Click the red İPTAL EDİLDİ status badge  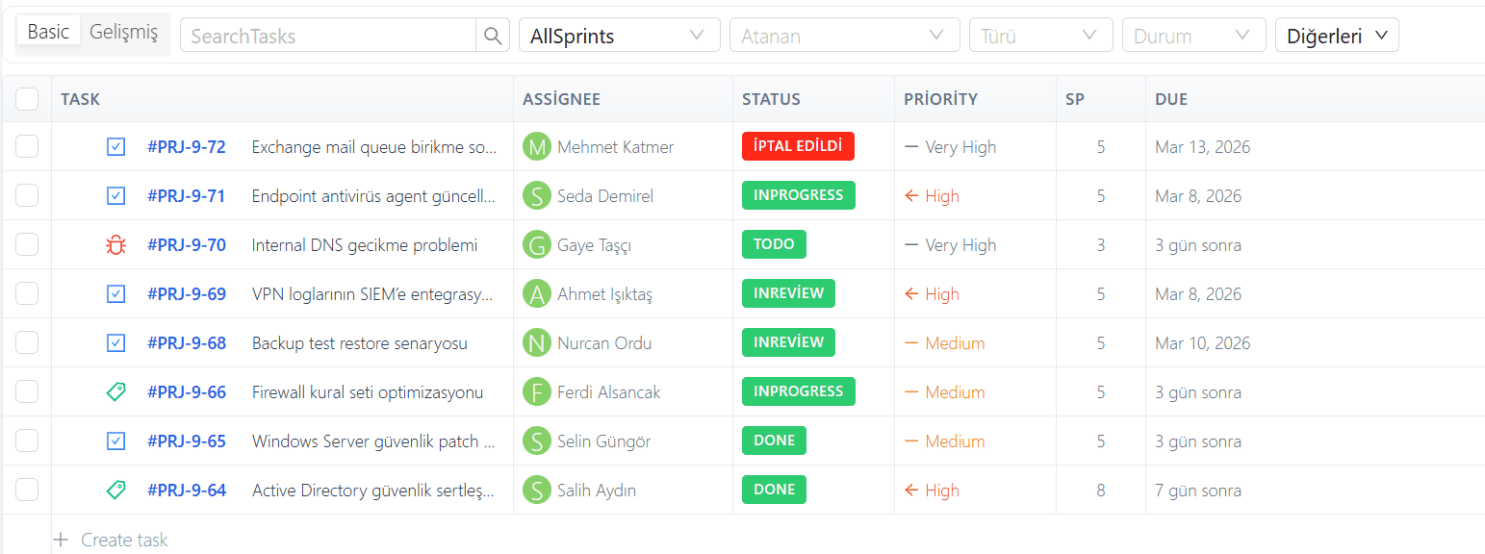point(798,146)
